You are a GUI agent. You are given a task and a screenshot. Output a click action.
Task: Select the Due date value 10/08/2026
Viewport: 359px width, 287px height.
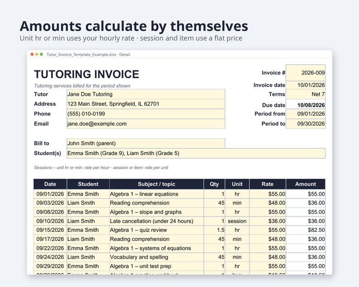[x=306, y=105]
